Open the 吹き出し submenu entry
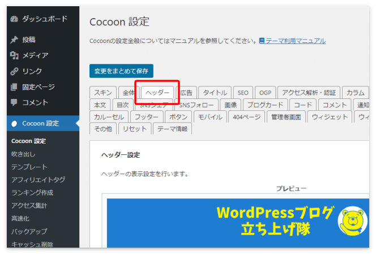 coord(23,154)
